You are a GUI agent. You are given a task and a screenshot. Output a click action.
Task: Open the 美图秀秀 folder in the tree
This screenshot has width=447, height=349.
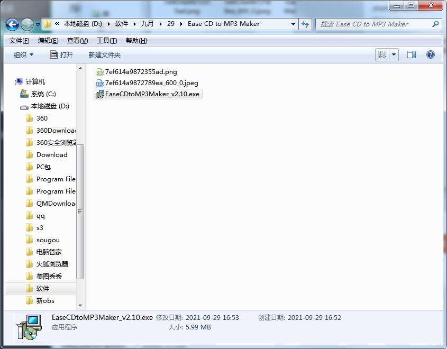pos(49,277)
